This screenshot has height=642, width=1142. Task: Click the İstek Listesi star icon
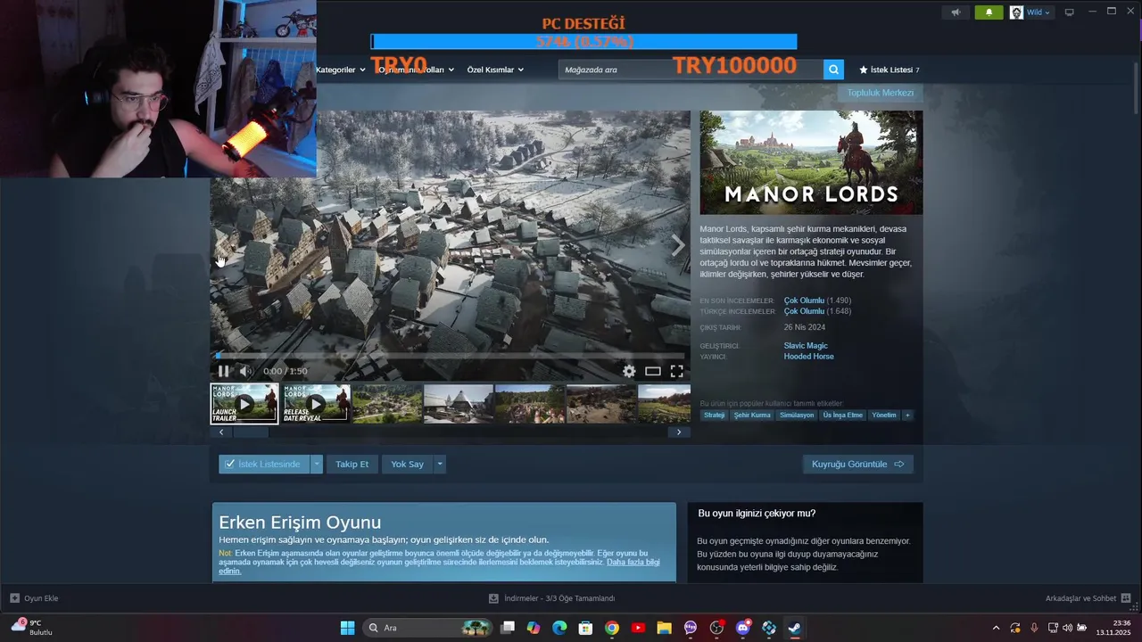tap(863, 70)
